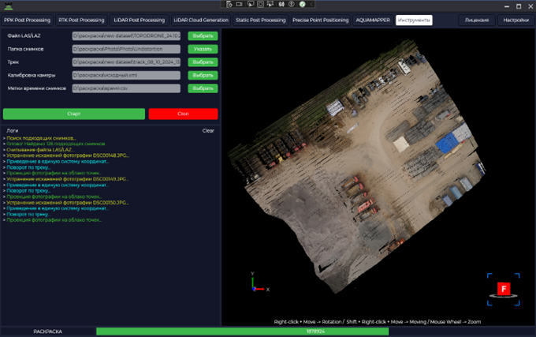Viewport: 536px width, 337px height.
Task: Click the log line mentioning DSC00150.JPG
Action: click(68, 203)
